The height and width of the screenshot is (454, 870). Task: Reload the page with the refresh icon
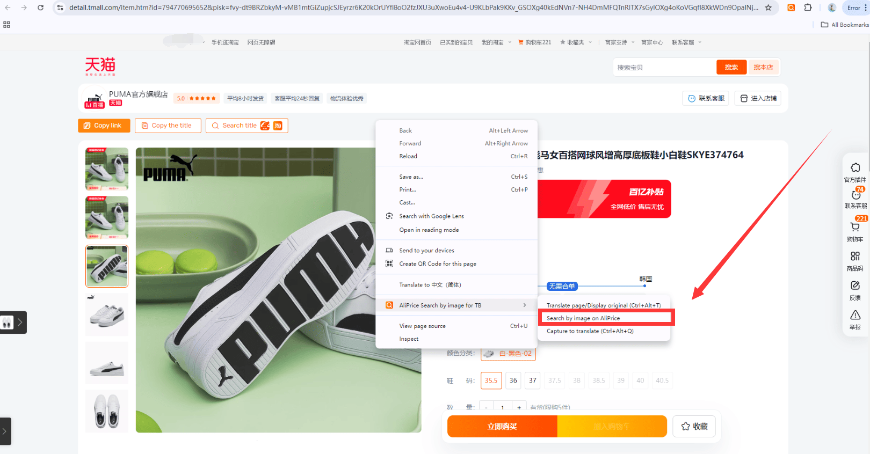40,8
